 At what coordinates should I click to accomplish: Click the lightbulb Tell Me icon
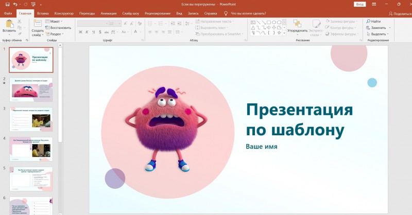click(226, 13)
